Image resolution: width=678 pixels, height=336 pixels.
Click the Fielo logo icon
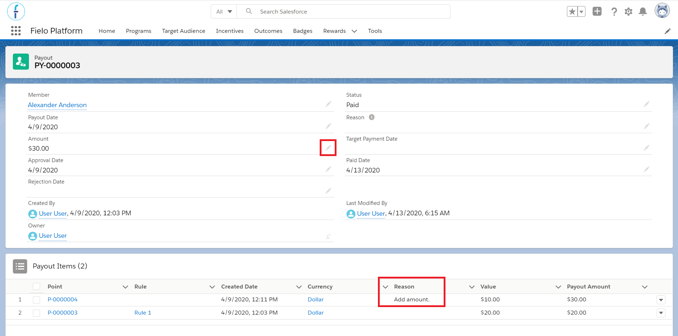click(16, 11)
